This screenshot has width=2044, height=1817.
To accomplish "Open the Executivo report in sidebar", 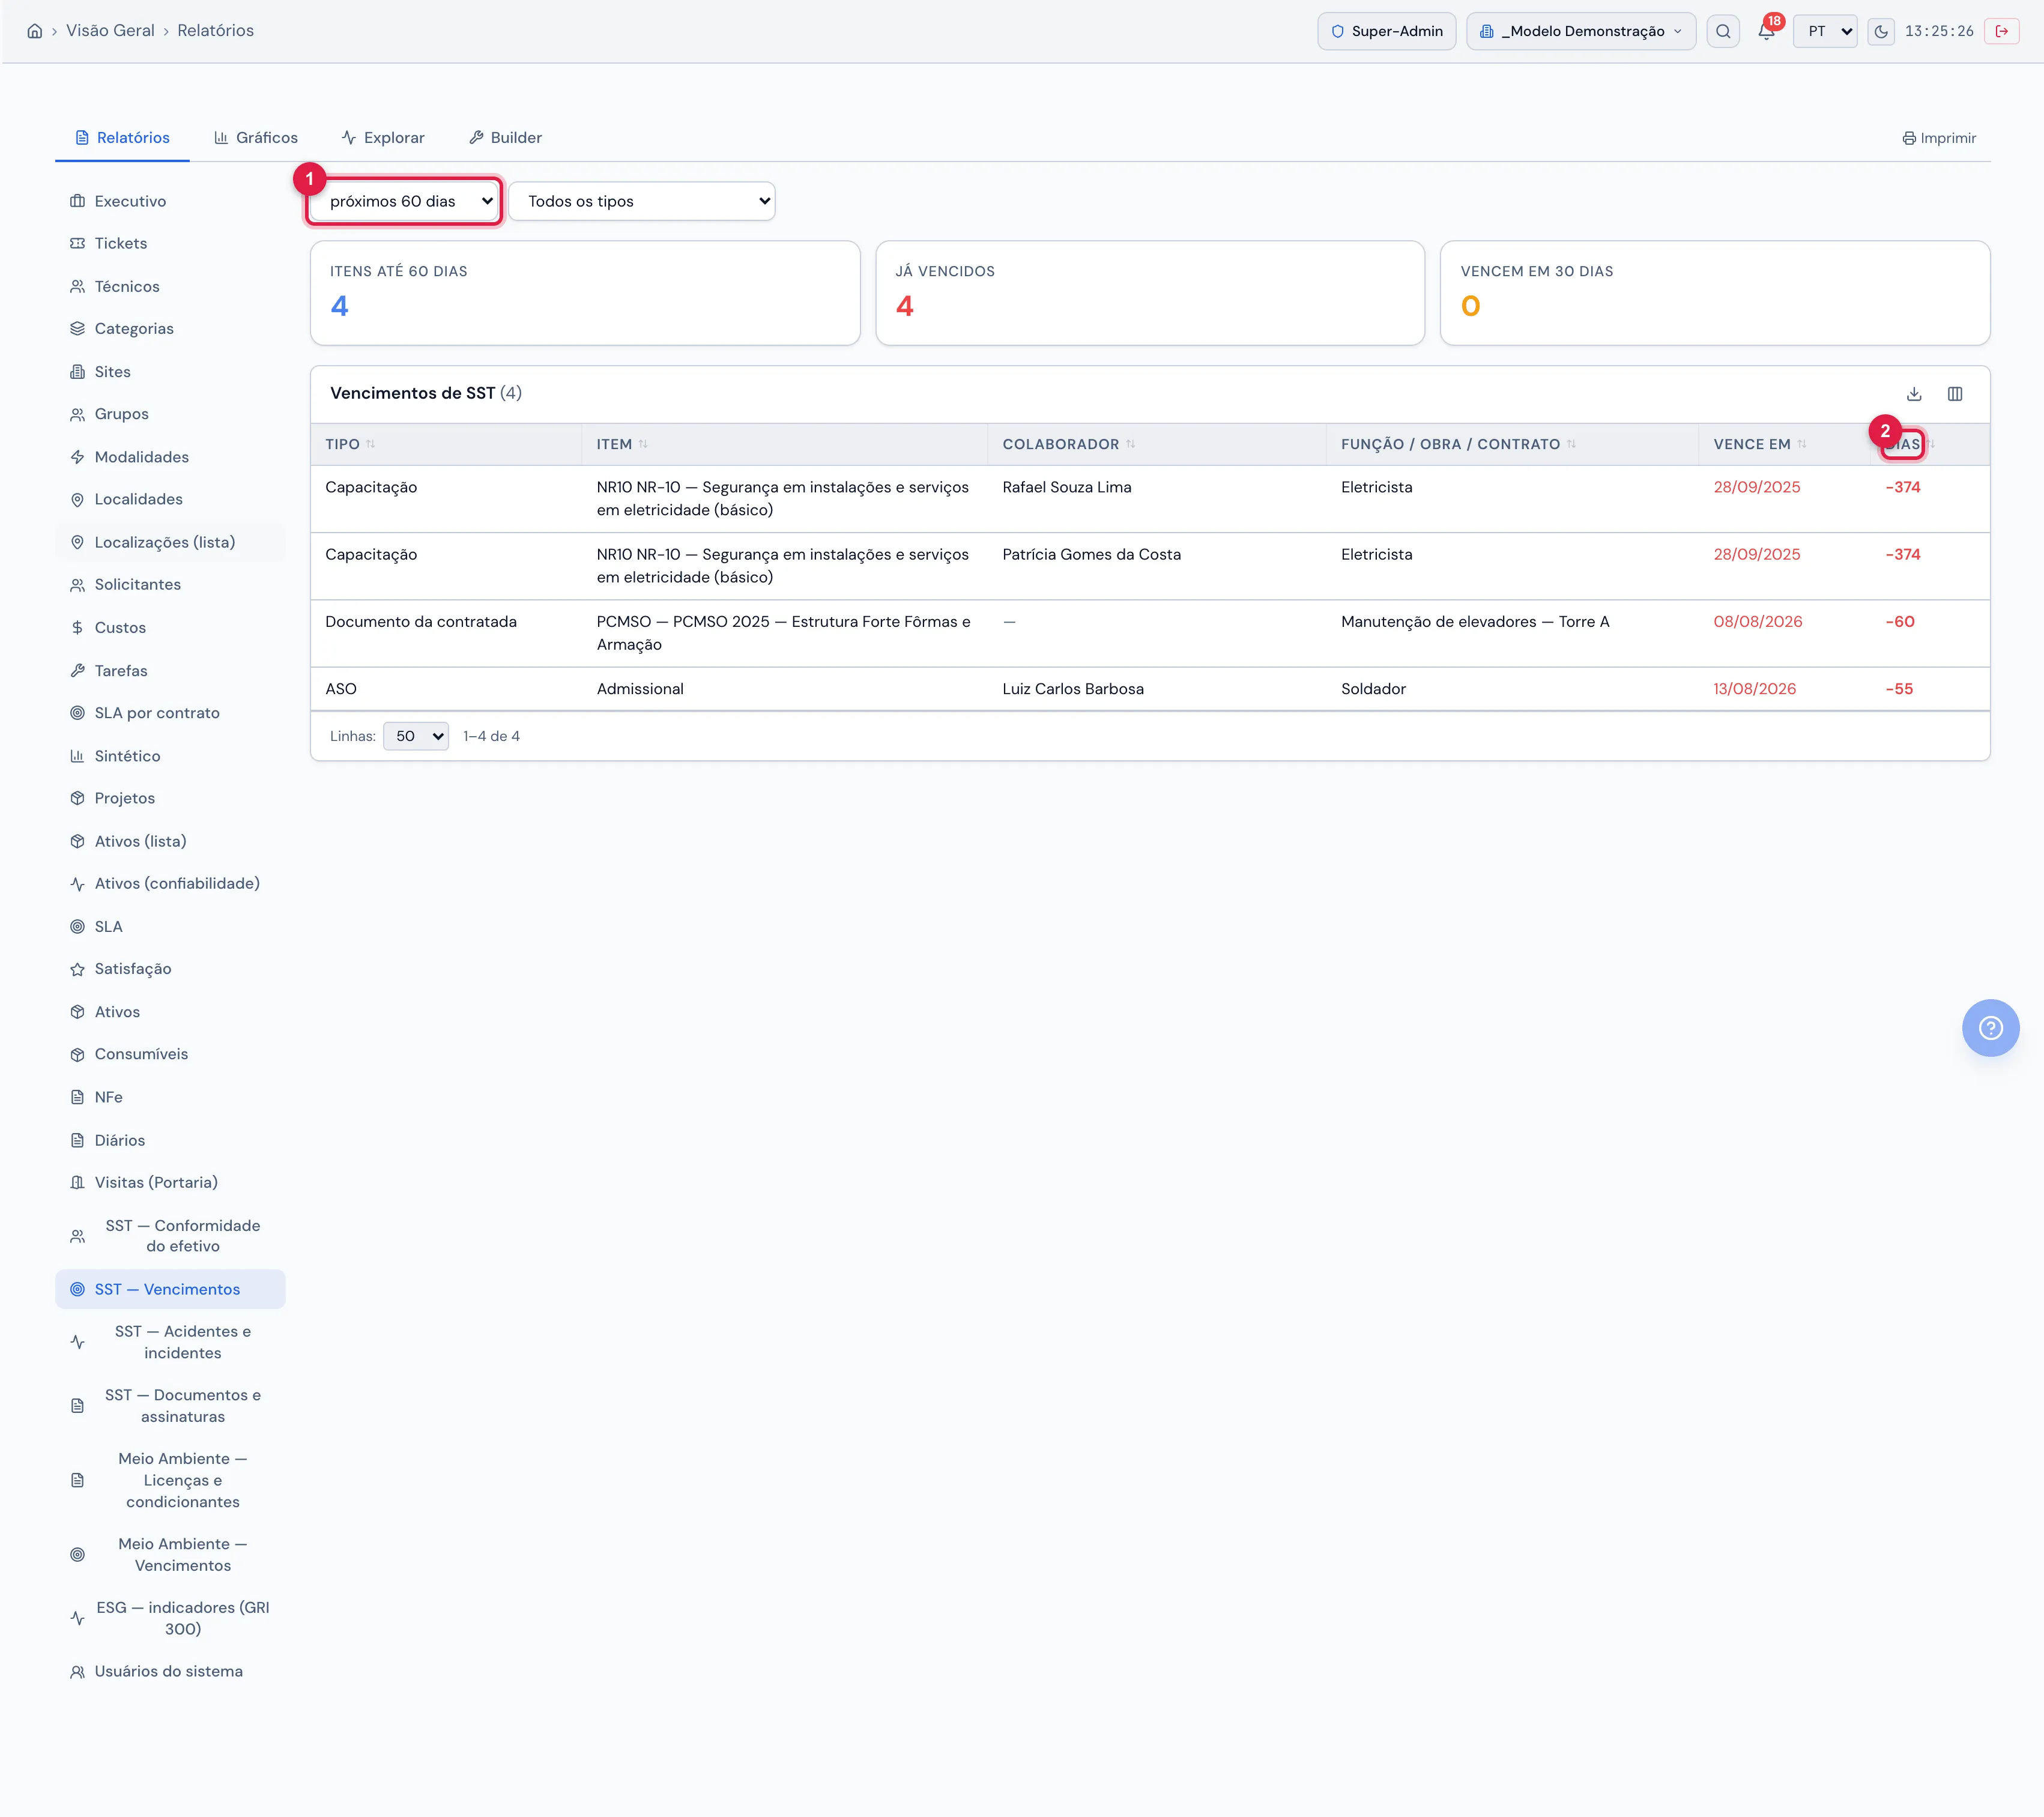I will click(x=170, y=201).
